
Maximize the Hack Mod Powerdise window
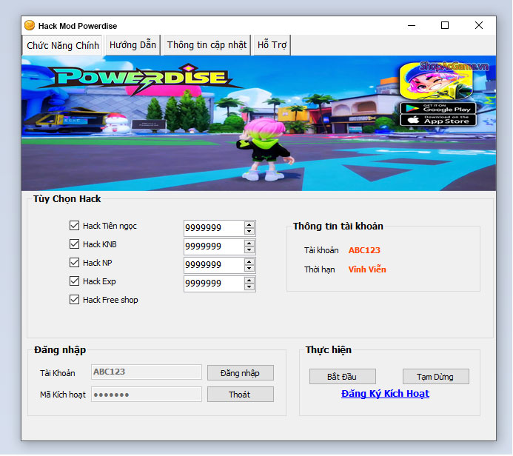(x=445, y=25)
